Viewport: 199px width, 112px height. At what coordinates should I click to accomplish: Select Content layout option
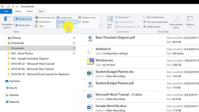[x=67, y=26]
